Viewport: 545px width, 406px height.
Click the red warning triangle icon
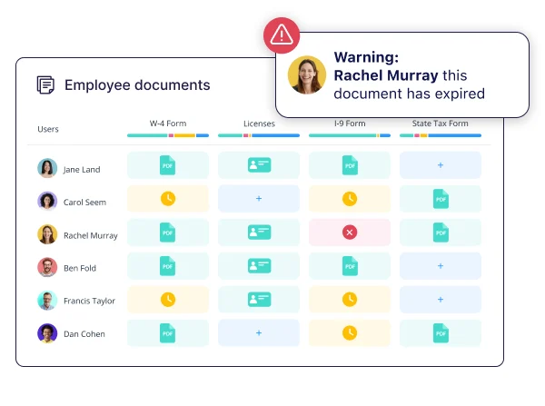coord(282,35)
